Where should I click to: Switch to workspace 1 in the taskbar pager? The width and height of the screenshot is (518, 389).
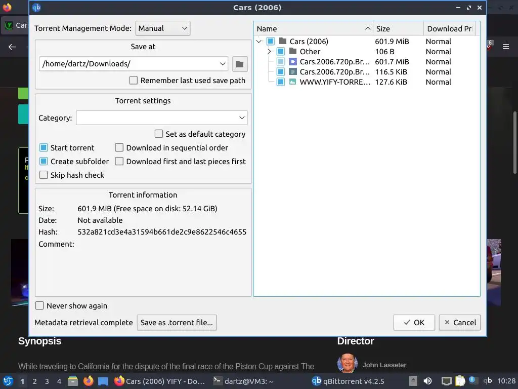pyautogui.click(x=22, y=381)
